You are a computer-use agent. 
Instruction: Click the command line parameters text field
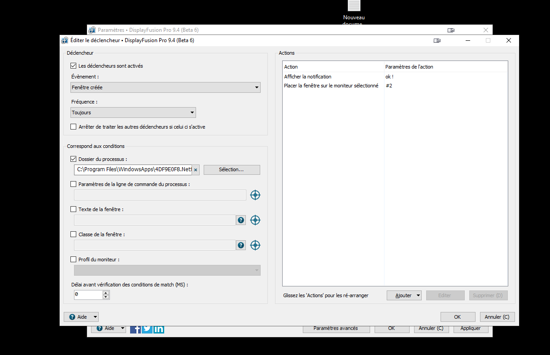click(160, 195)
